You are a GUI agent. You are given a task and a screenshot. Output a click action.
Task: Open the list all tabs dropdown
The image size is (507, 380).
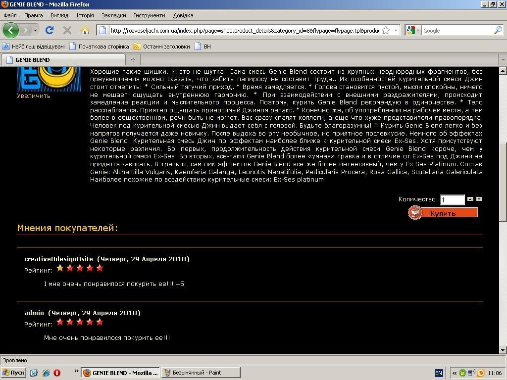click(x=503, y=60)
